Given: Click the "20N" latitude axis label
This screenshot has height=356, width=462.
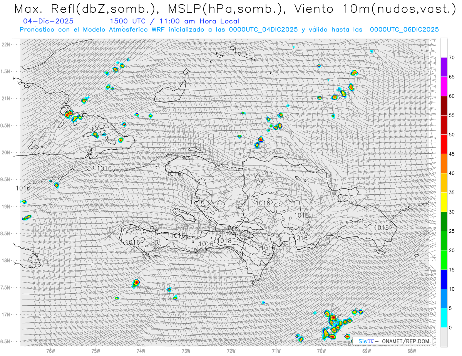Looking at the screenshot, I should click(x=7, y=152).
